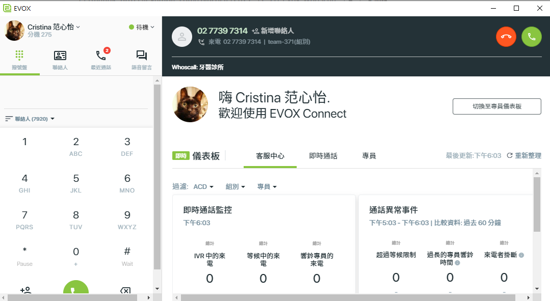Click the dashboard scrollbar down arrow

537,289
